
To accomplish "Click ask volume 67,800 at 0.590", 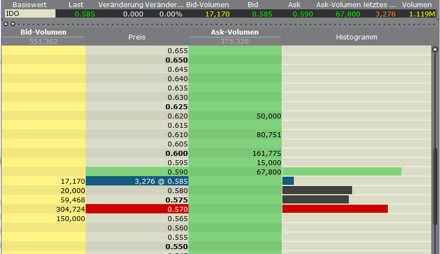I will (x=269, y=172).
